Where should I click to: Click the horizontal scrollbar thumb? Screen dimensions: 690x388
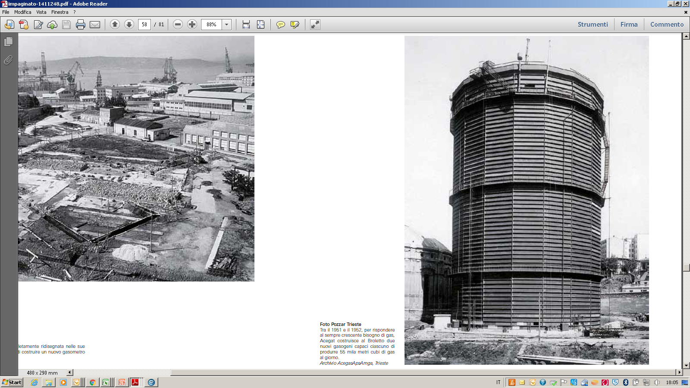pyautogui.click(x=423, y=372)
